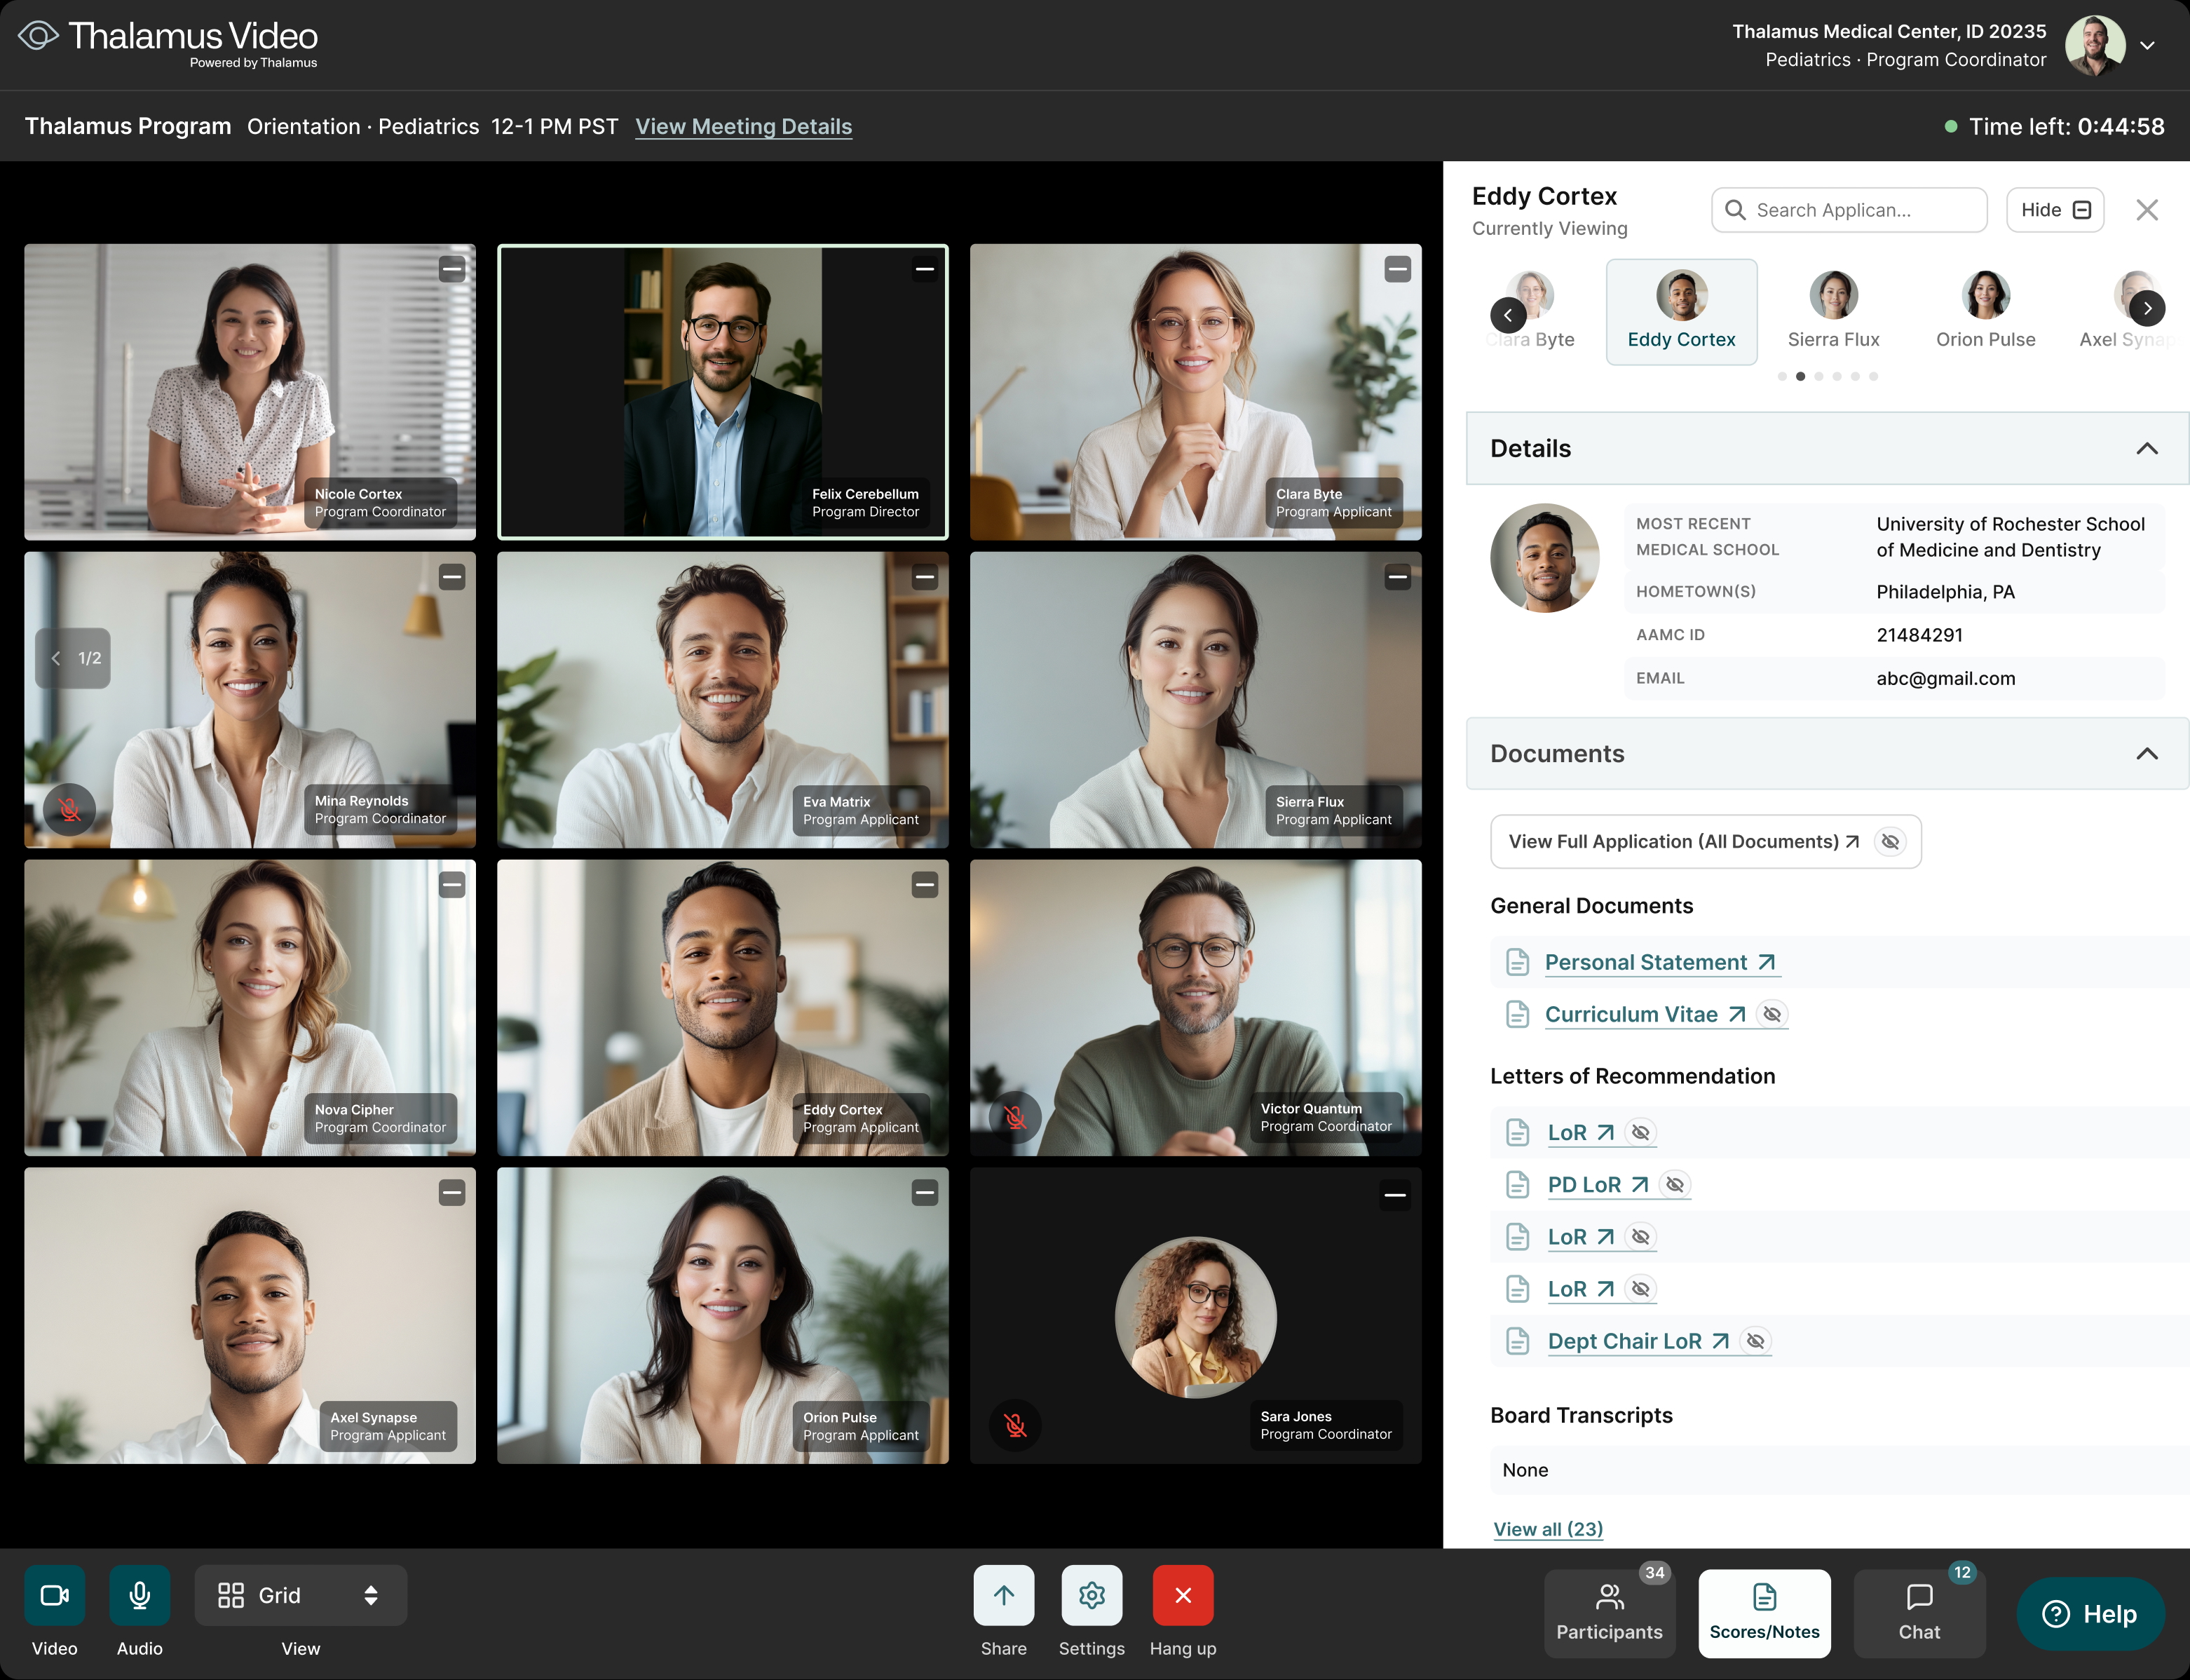Viewport: 2190px width, 1680px height.
Task: Open the Grid view dropdown
Action: (x=300, y=1595)
